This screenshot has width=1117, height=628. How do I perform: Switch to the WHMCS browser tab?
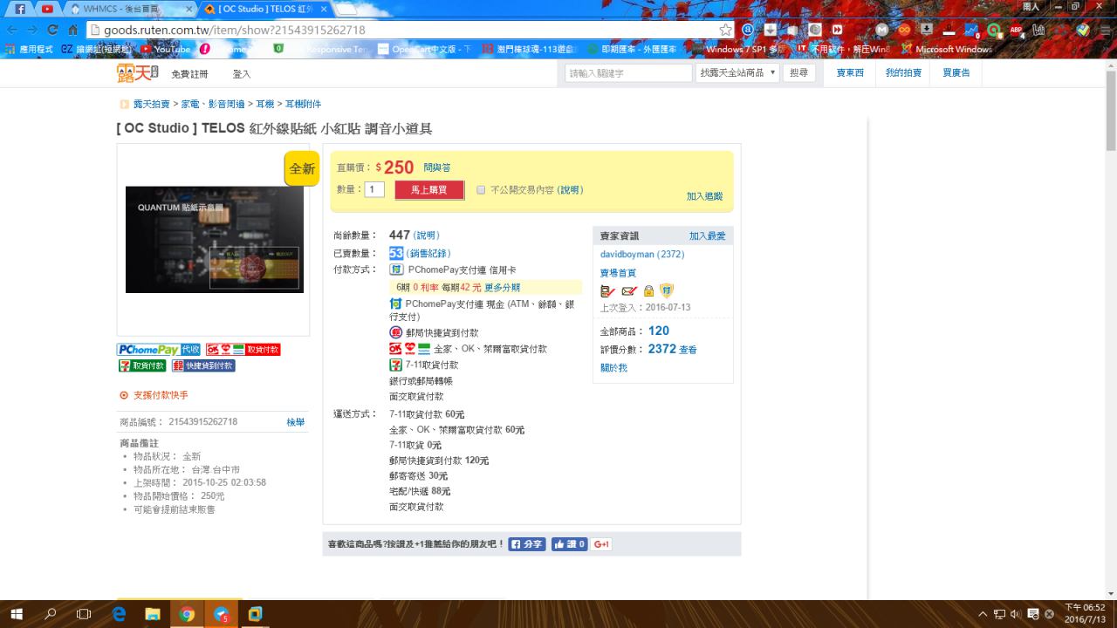coord(131,9)
